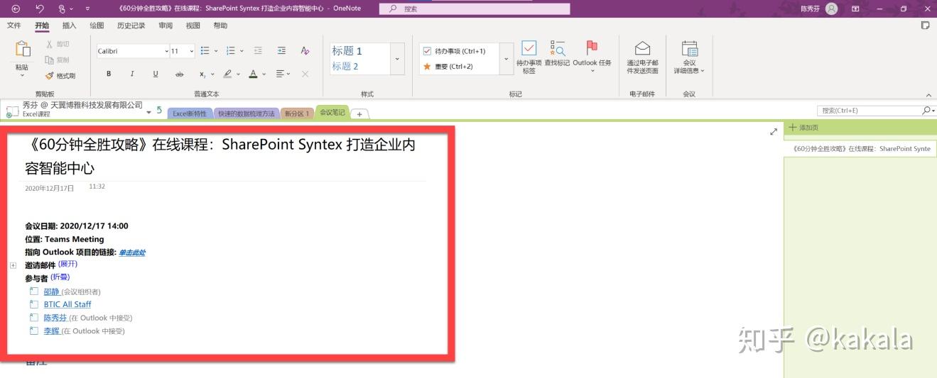Open the Paste (粘贴) options arrow

pyautogui.click(x=22, y=75)
